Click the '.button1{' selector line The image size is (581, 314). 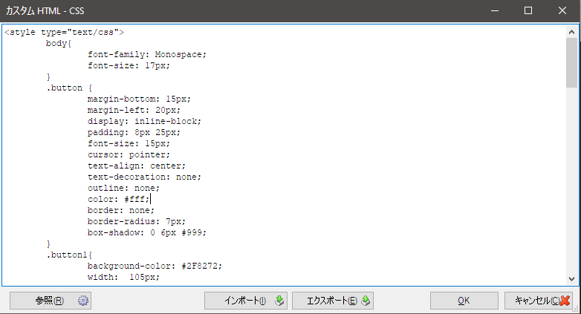tap(69, 255)
